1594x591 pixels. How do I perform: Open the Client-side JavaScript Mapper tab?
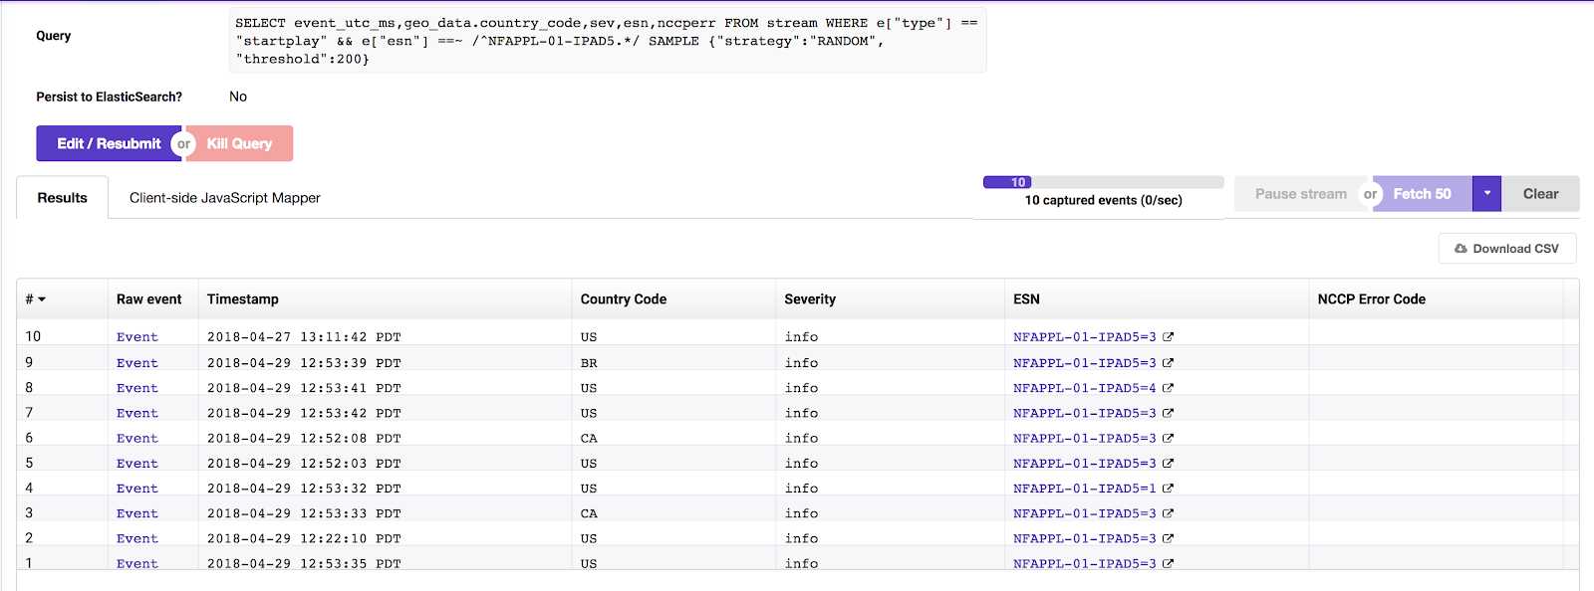225,198
